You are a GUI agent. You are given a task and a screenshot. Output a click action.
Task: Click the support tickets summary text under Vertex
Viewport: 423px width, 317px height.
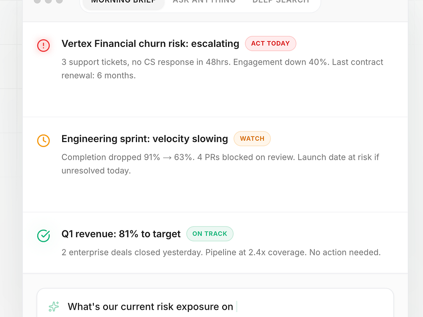(x=222, y=68)
